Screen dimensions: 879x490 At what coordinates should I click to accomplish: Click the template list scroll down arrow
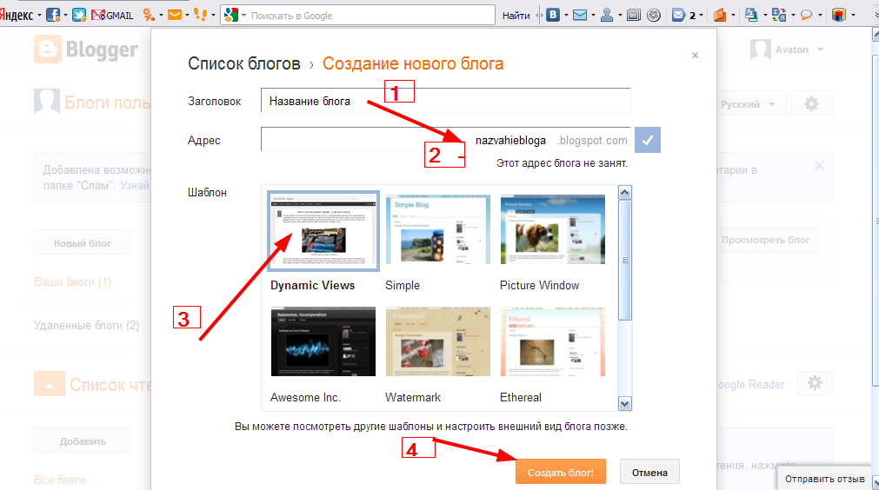coord(624,403)
